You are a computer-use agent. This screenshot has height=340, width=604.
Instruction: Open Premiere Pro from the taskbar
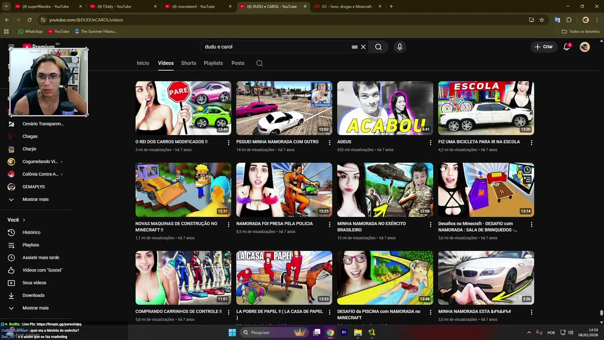[x=344, y=332]
